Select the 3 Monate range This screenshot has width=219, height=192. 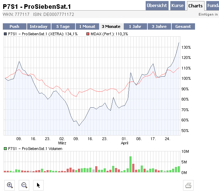111,26
